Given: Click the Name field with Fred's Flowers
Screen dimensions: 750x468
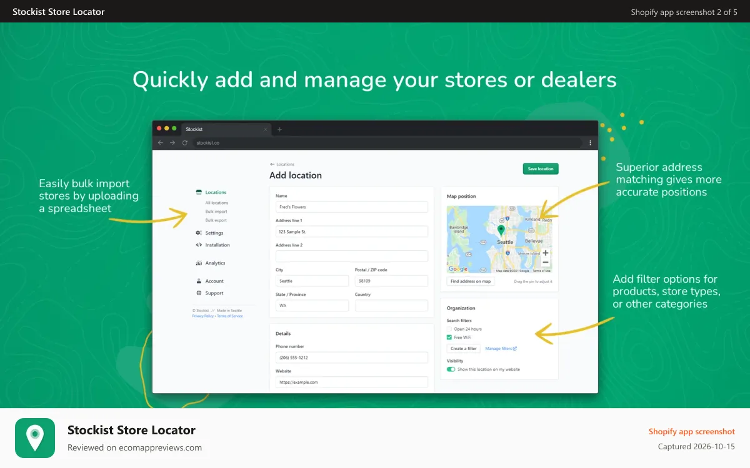Looking at the screenshot, I should (x=352, y=207).
